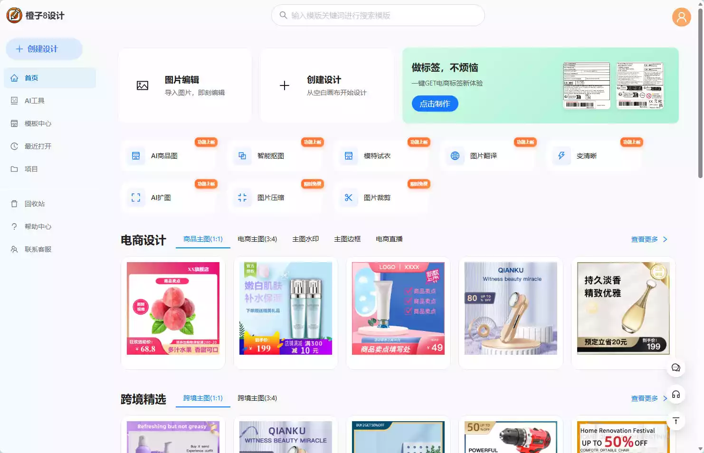
Task: Click the 帮助中心 question mark icon
Action: [x=14, y=226]
